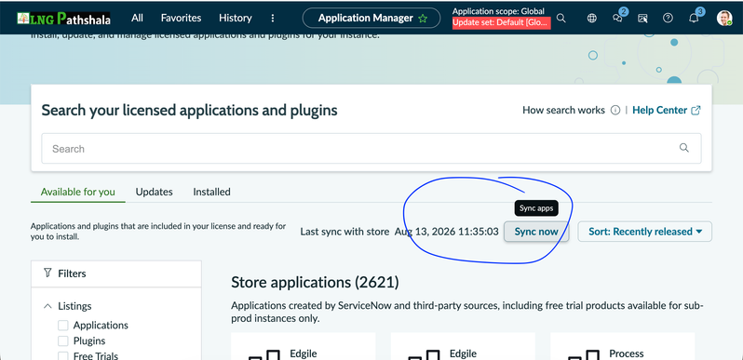Check the Applications filter checkbox
Viewport: 743px width, 360px height.
point(63,326)
